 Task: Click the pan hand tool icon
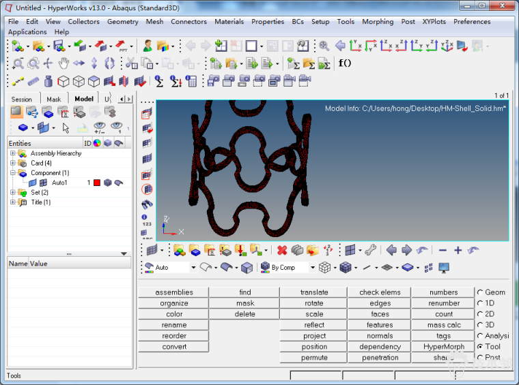64,63
